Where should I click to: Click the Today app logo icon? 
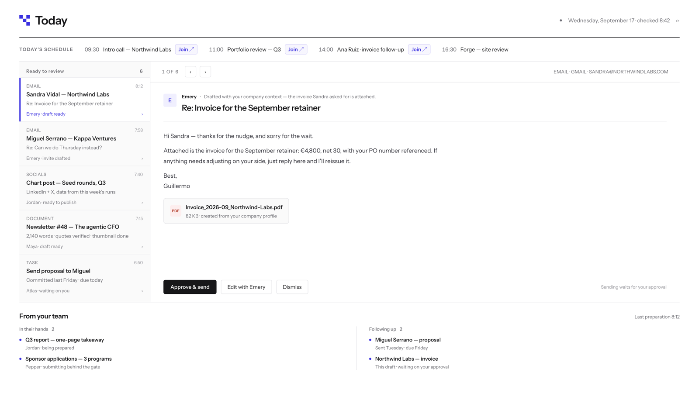24,21
